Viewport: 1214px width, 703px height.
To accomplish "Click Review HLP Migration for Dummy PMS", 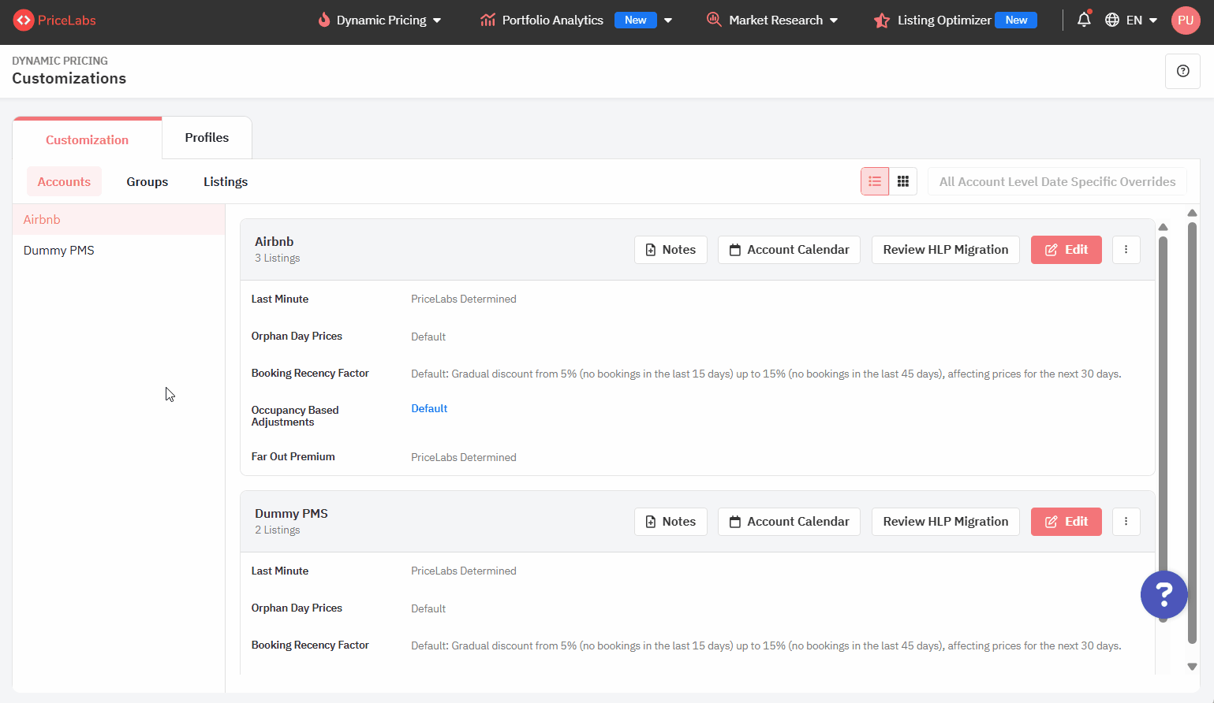I will [946, 522].
